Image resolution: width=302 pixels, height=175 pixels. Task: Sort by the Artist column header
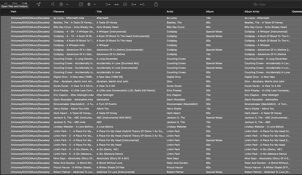click(170, 11)
